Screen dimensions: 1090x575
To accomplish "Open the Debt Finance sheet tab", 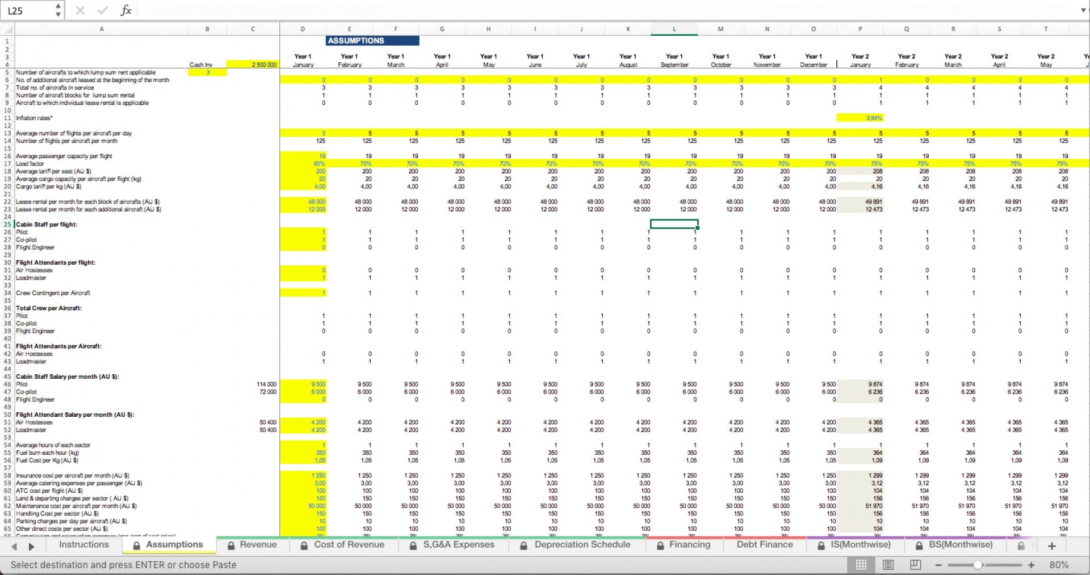I will [765, 544].
